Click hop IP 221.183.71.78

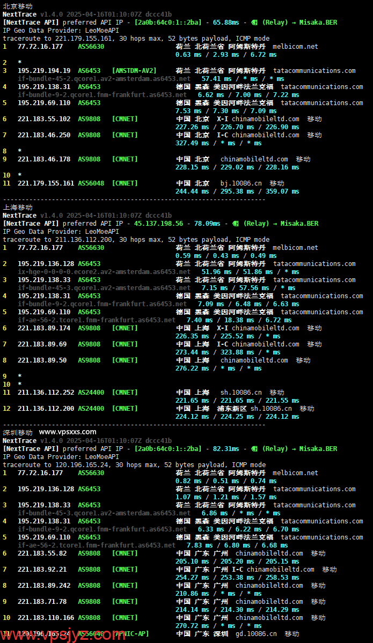(42, 602)
